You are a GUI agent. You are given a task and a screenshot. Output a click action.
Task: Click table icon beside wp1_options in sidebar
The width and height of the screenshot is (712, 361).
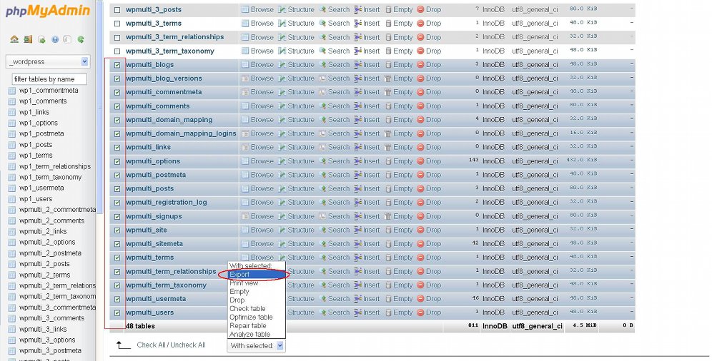[x=12, y=123]
